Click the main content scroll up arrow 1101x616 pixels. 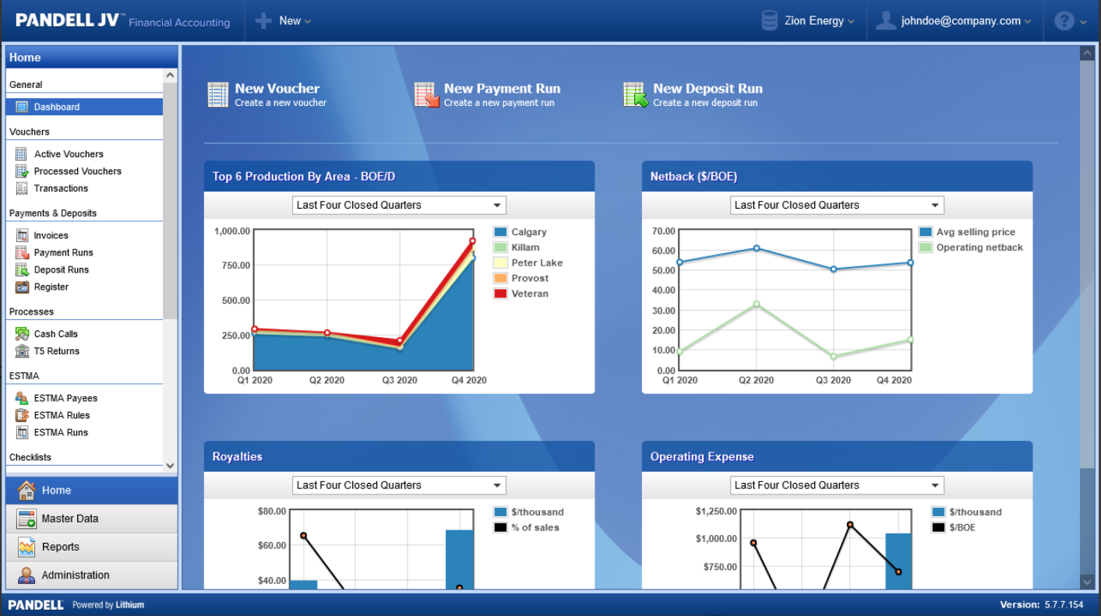[1087, 53]
